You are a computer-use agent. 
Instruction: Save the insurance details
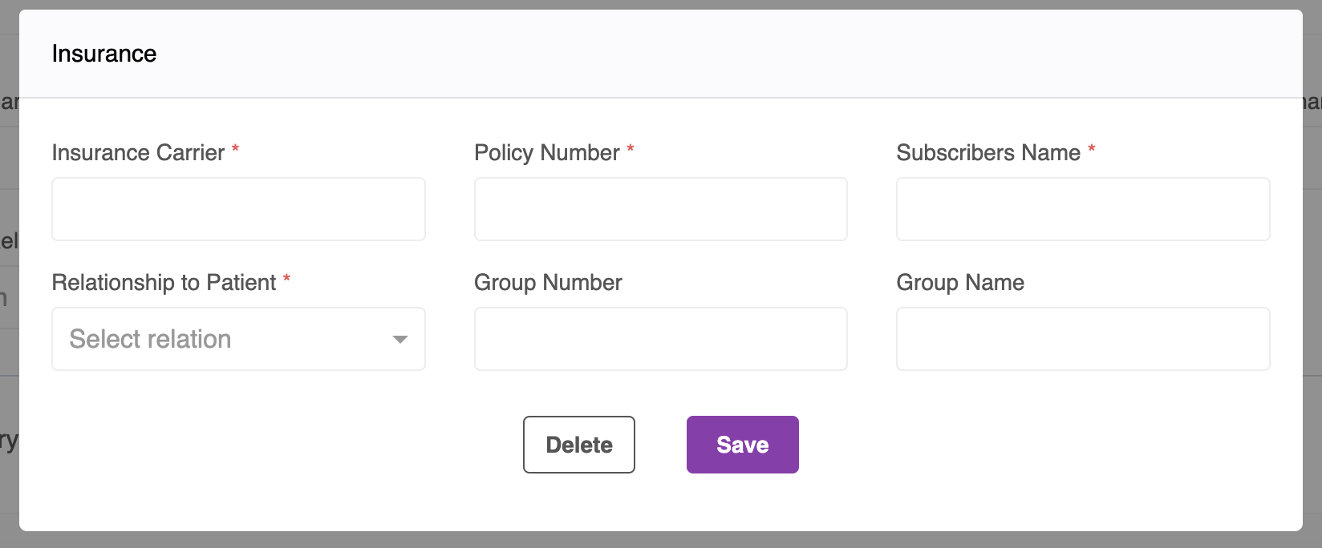click(742, 445)
